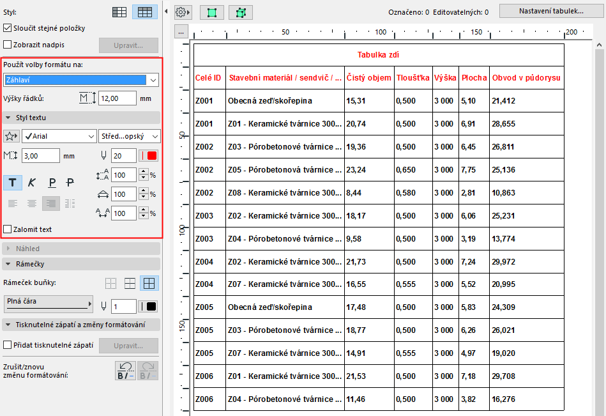Screen dimensions: 606x416
Task: Select the second table style icon
Action: tap(145, 12)
